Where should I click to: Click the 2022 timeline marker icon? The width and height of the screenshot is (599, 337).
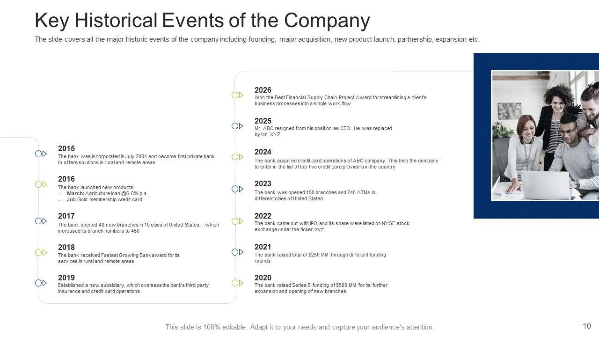click(x=238, y=221)
